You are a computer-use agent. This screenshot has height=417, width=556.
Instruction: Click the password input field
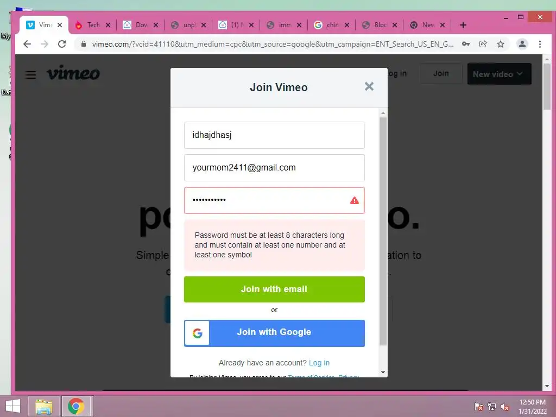274,200
